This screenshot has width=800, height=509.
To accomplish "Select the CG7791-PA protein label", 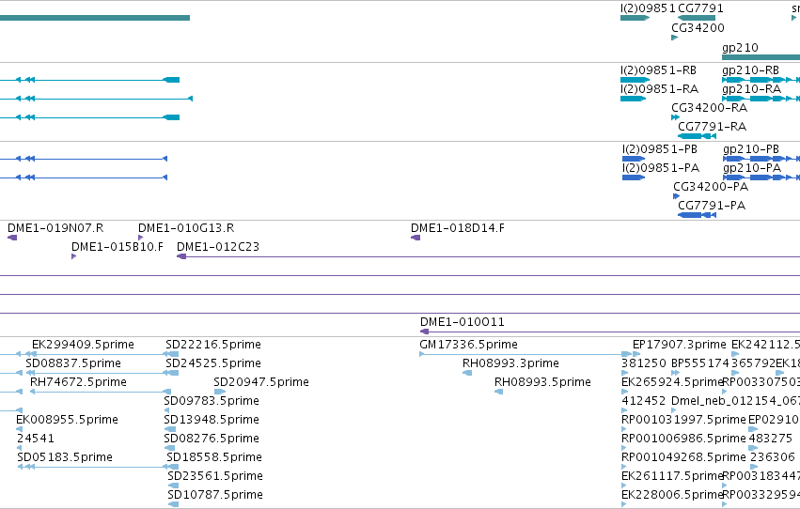I will (712, 206).
